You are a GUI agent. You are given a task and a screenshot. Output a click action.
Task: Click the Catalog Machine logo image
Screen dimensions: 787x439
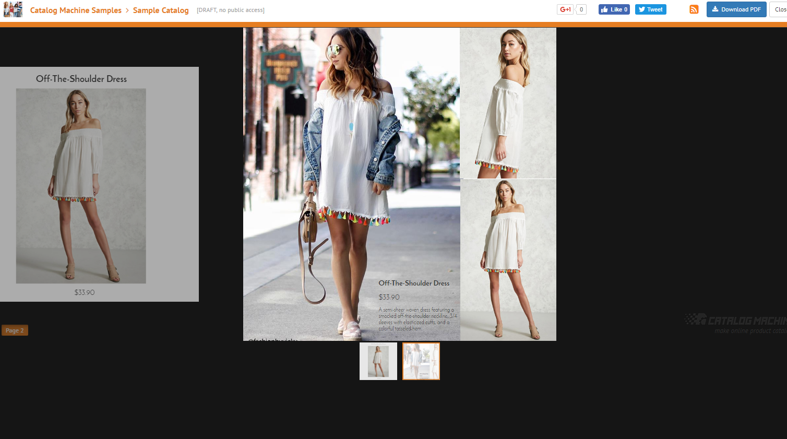[13, 9]
